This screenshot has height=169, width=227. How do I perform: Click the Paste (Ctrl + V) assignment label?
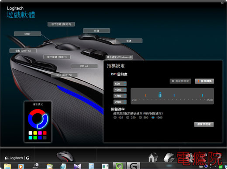tap(64, 75)
